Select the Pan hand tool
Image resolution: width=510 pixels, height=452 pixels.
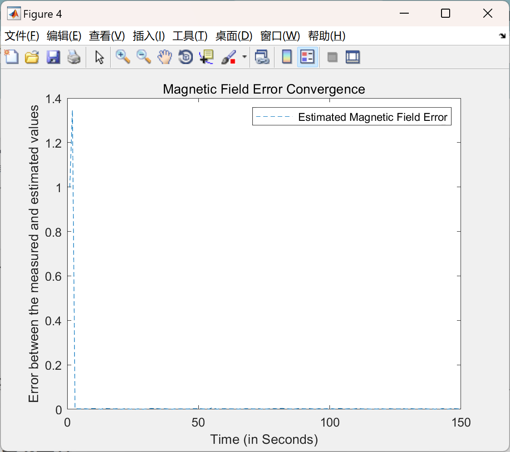165,57
